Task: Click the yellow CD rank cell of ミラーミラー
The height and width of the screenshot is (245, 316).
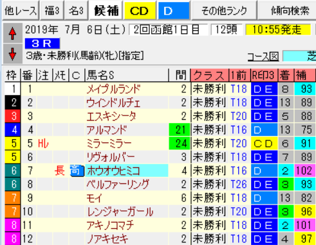Action: coord(264,144)
